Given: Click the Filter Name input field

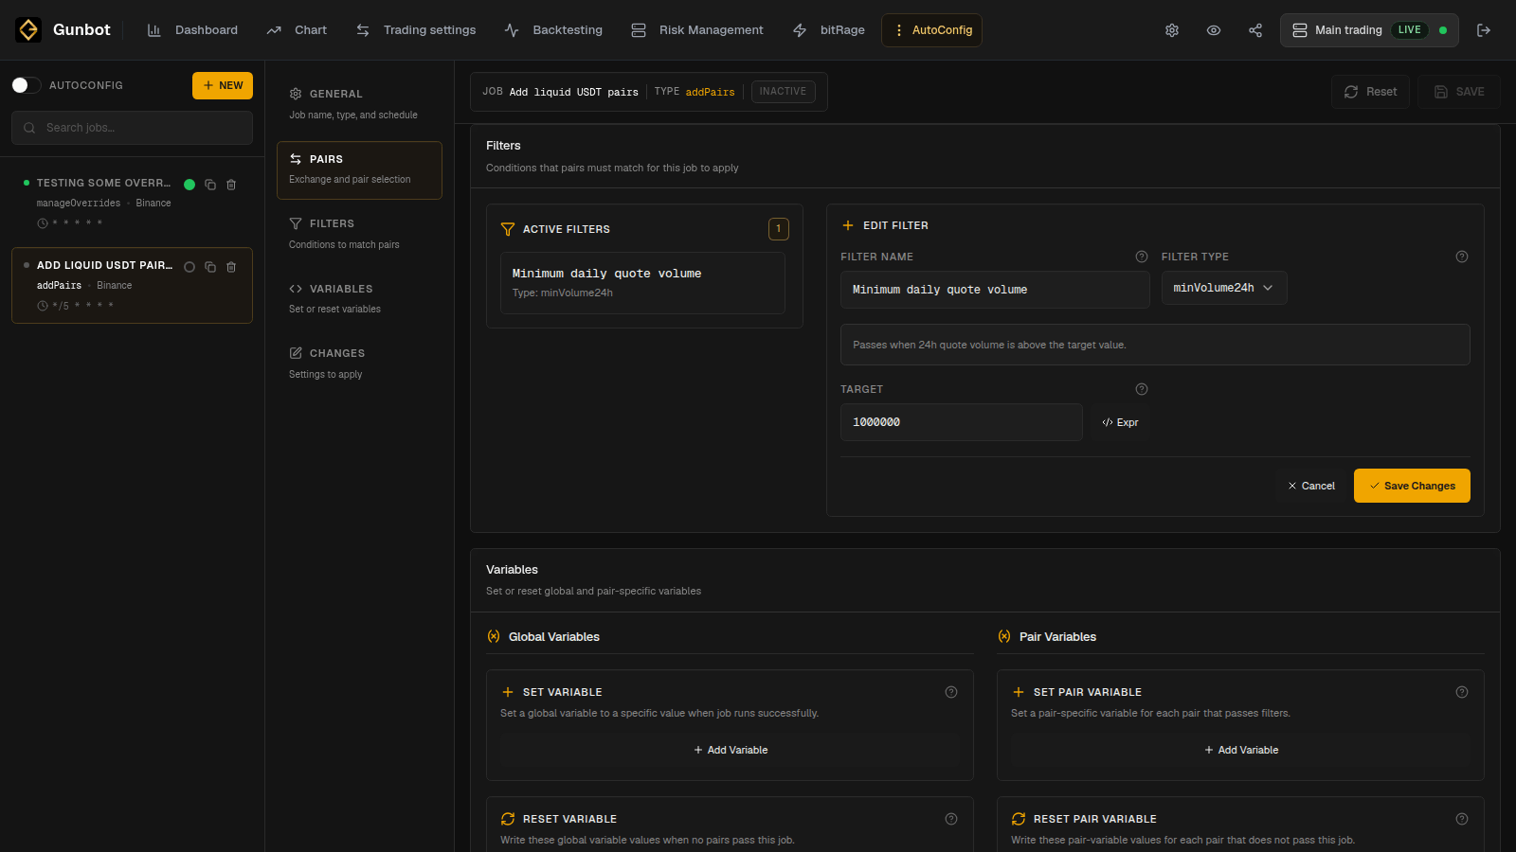Looking at the screenshot, I should coord(995,290).
